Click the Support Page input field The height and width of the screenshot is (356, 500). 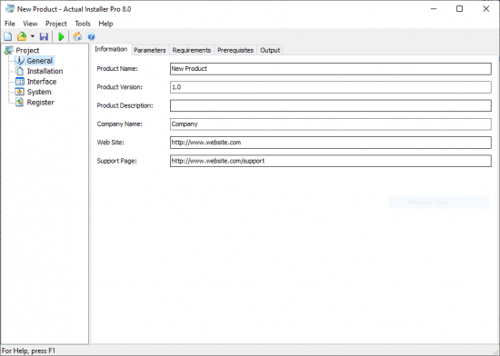coord(331,161)
